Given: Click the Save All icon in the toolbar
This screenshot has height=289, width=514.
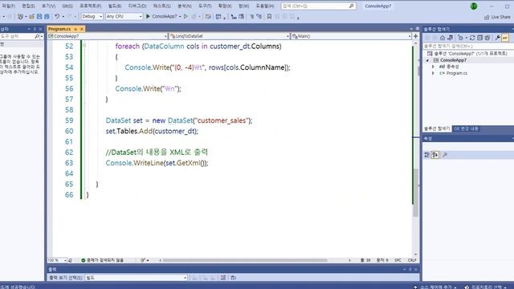Looking at the screenshot, I should click(x=47, y=16).
